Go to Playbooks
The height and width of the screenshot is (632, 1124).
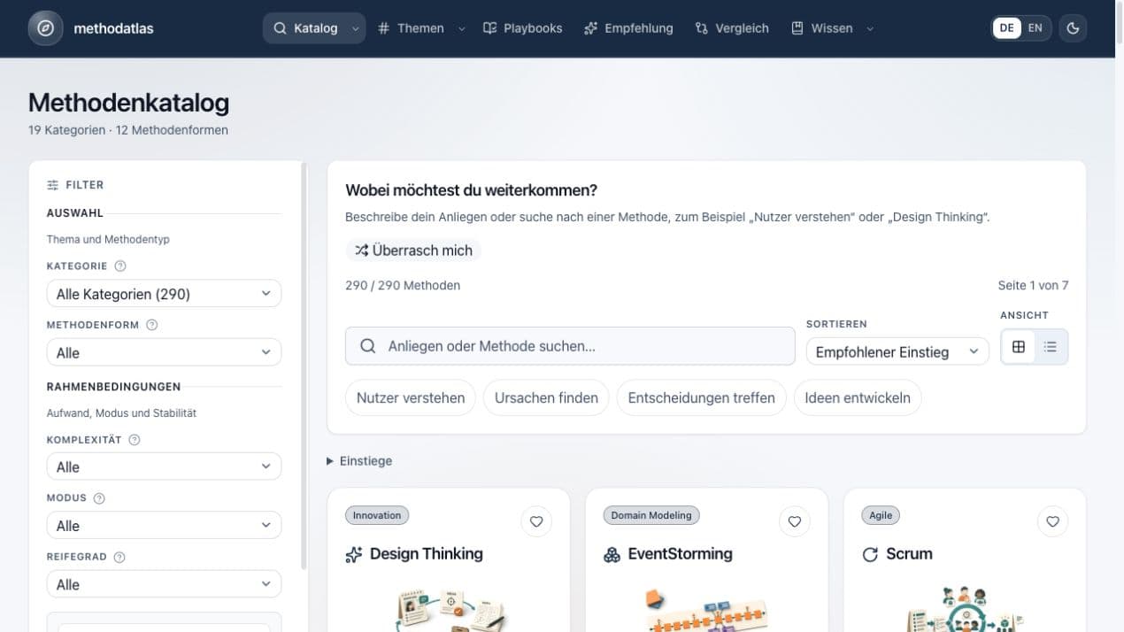pos(522,28)
